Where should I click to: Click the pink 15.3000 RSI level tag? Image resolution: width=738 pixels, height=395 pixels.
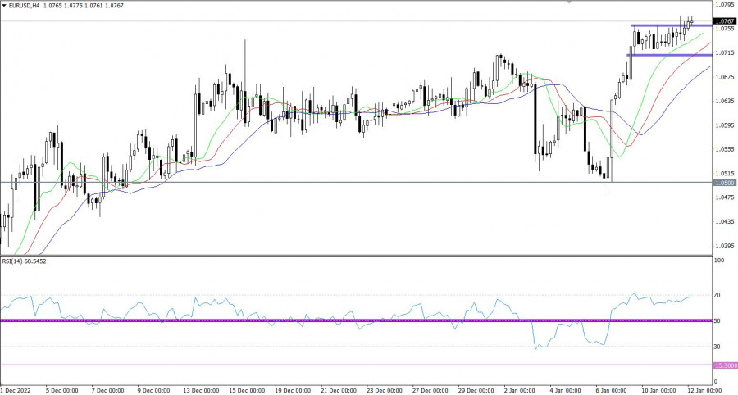point(724,365)
